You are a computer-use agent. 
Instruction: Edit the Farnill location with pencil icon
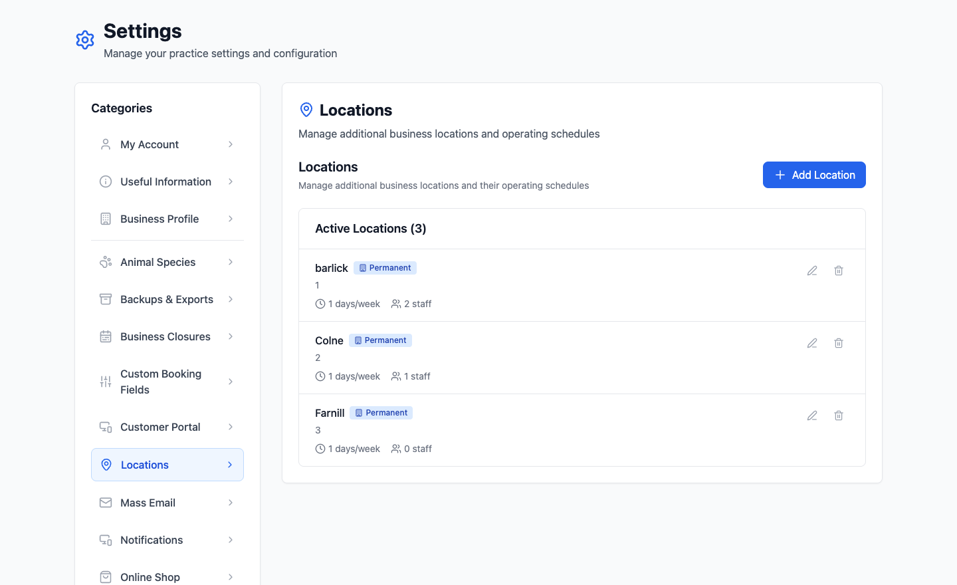tap(812, 415)
